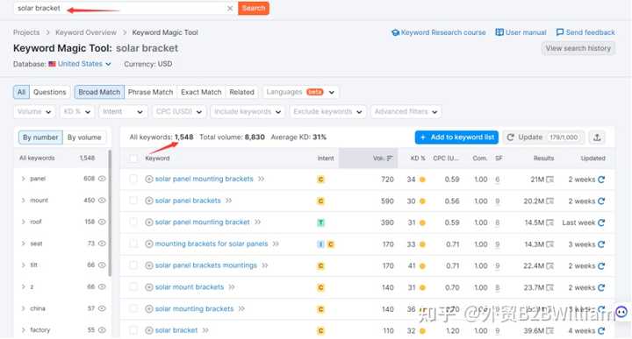
Task: Click View search history button
Action: [578, 48]
